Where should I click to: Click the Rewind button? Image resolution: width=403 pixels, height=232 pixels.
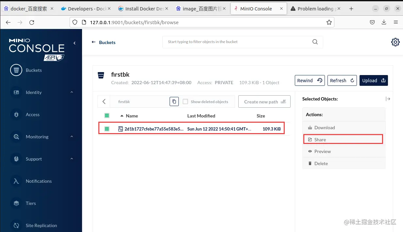point(310,81)
